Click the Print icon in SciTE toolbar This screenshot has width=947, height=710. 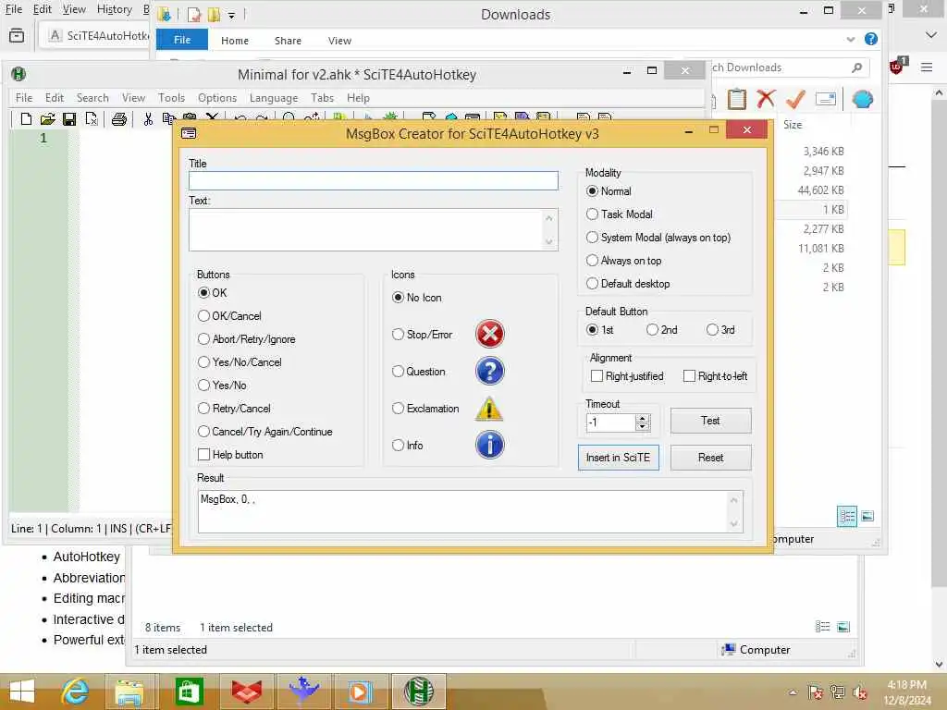click(x=119, y=119)
